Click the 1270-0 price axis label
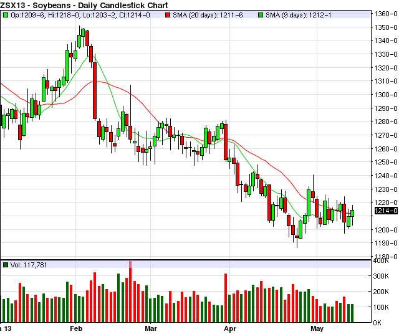The width and height of the screenshot is (399, 334). [386, 135]
